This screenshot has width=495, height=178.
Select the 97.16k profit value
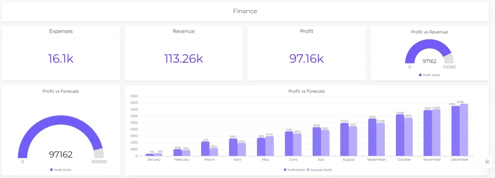pos(306,58)
